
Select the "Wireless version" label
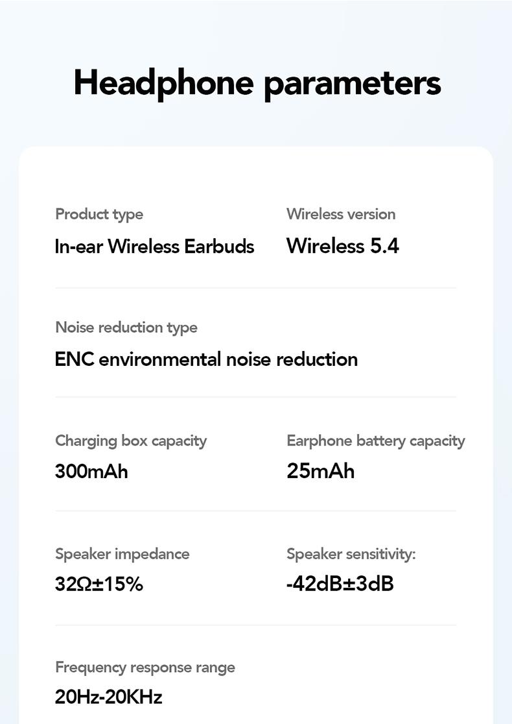[x=341, y=214]
